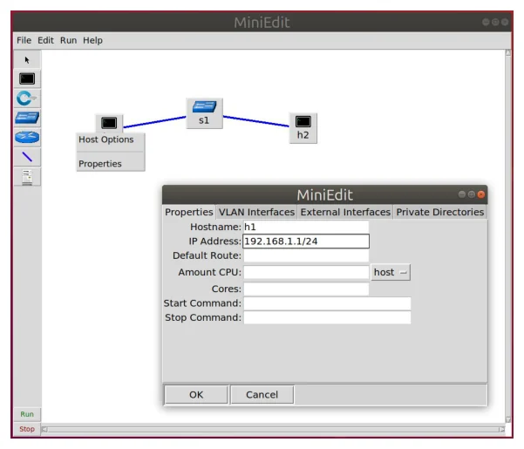Click the horizontal scrollbar right arrow
This screenshot has height=449, width=524.
click(502, 430)
